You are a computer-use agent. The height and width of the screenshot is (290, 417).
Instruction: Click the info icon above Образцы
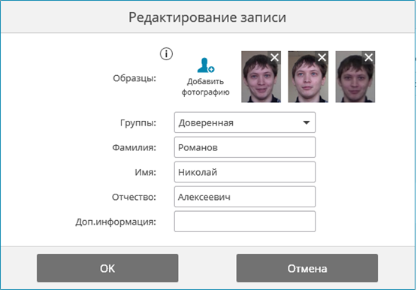[x=166, y=54]
